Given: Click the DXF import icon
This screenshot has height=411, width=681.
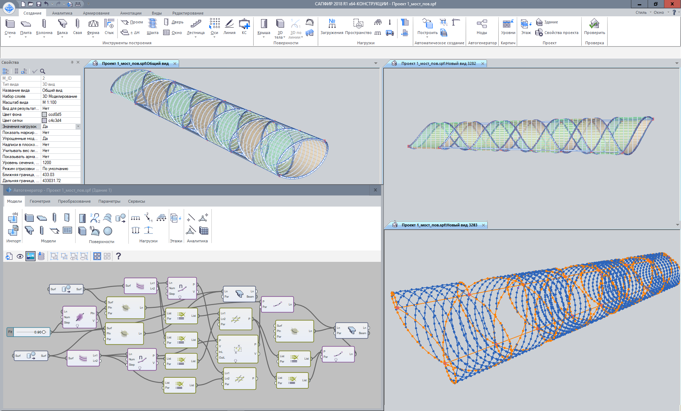Looking at the screenshot, I should [x=13, y=231].
